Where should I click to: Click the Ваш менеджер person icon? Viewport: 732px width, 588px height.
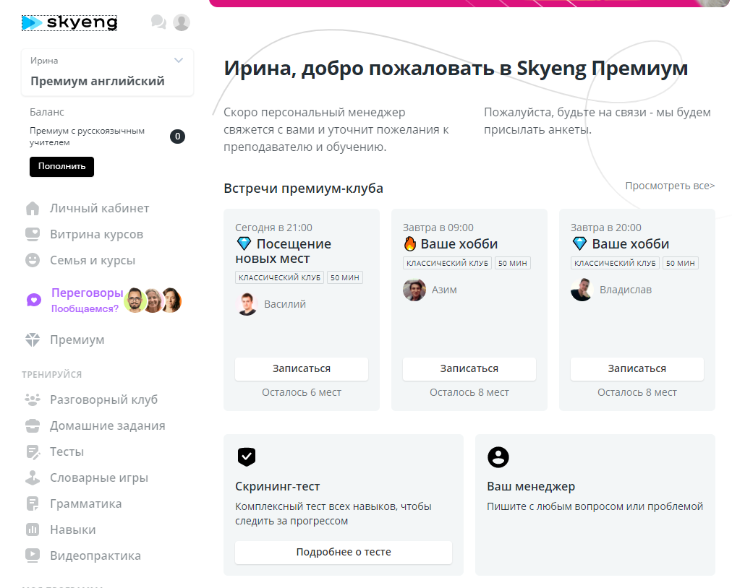[x=498, y=457]
